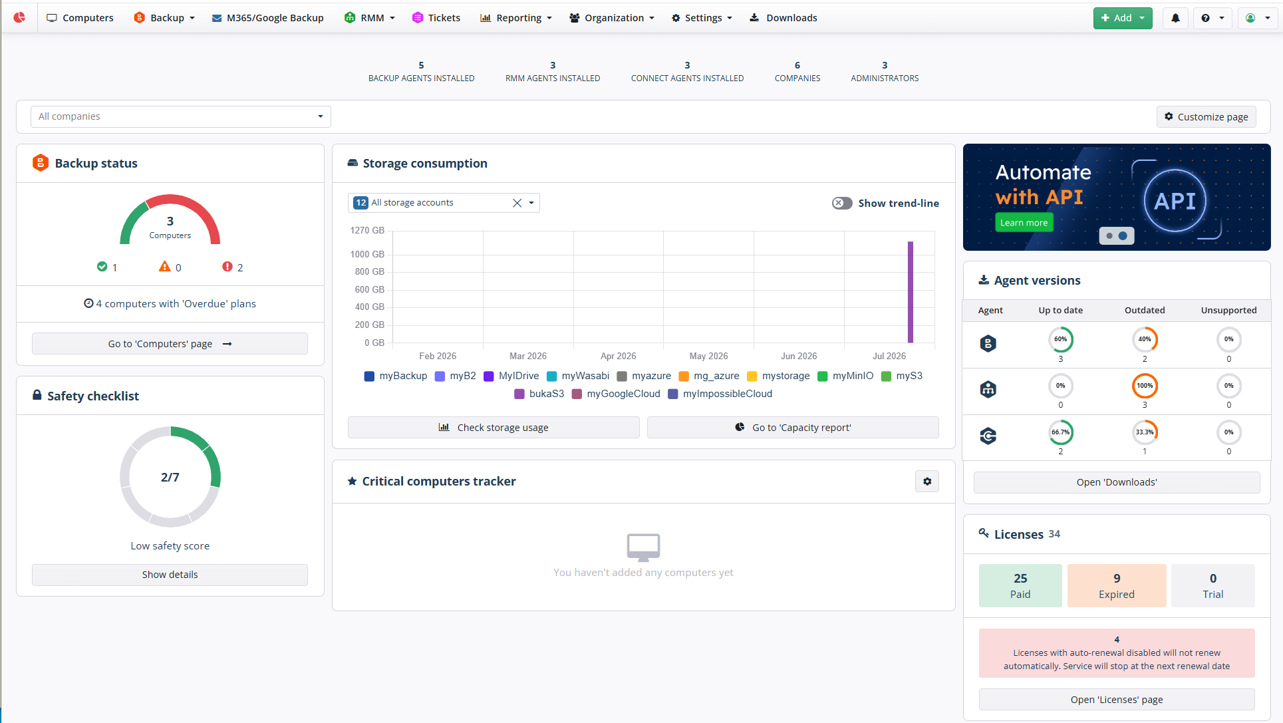
Task: Expand the storage accounts dropdown arrow
Action: pyautogui.click(x=531, y=203)
